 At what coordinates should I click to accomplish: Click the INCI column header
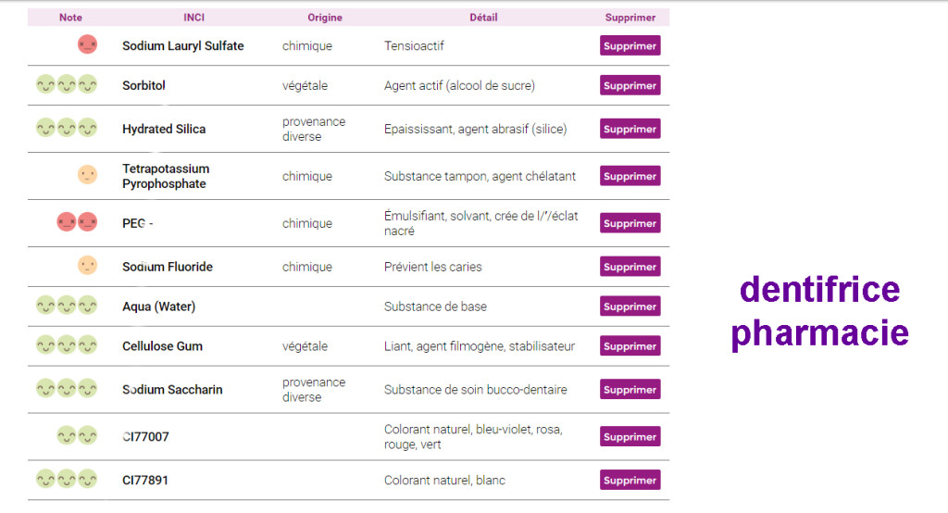click(x=194, y=18)
